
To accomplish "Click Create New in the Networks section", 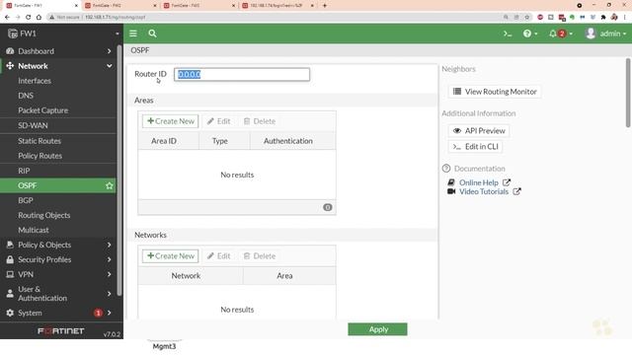I will click(x=170, y=256).
